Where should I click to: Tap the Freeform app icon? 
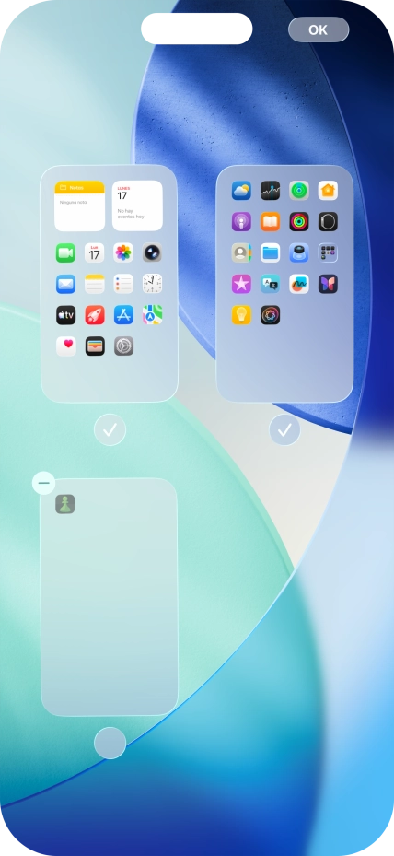pos(299,284)
